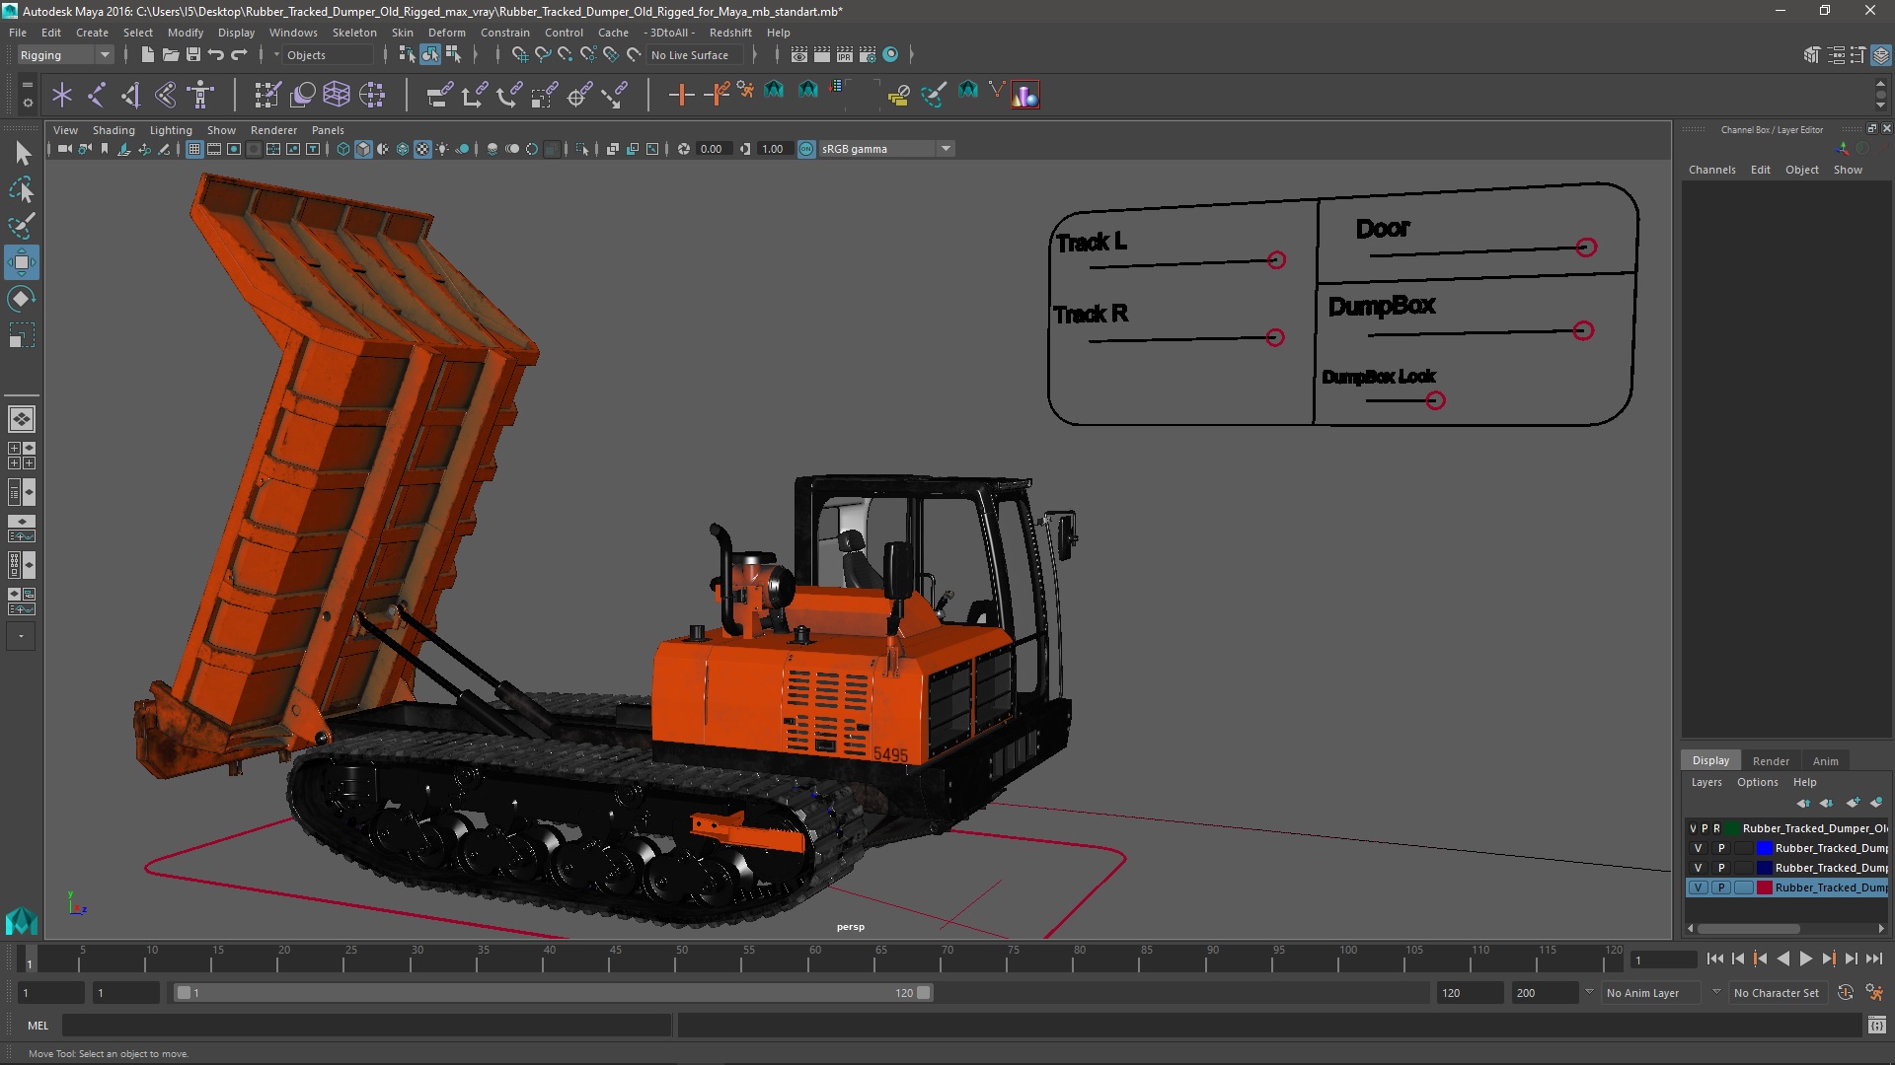Open the Layers menu in Layer Editor
The width and height of the screenshot is (1895, 1065).
tap(1705, 782)
